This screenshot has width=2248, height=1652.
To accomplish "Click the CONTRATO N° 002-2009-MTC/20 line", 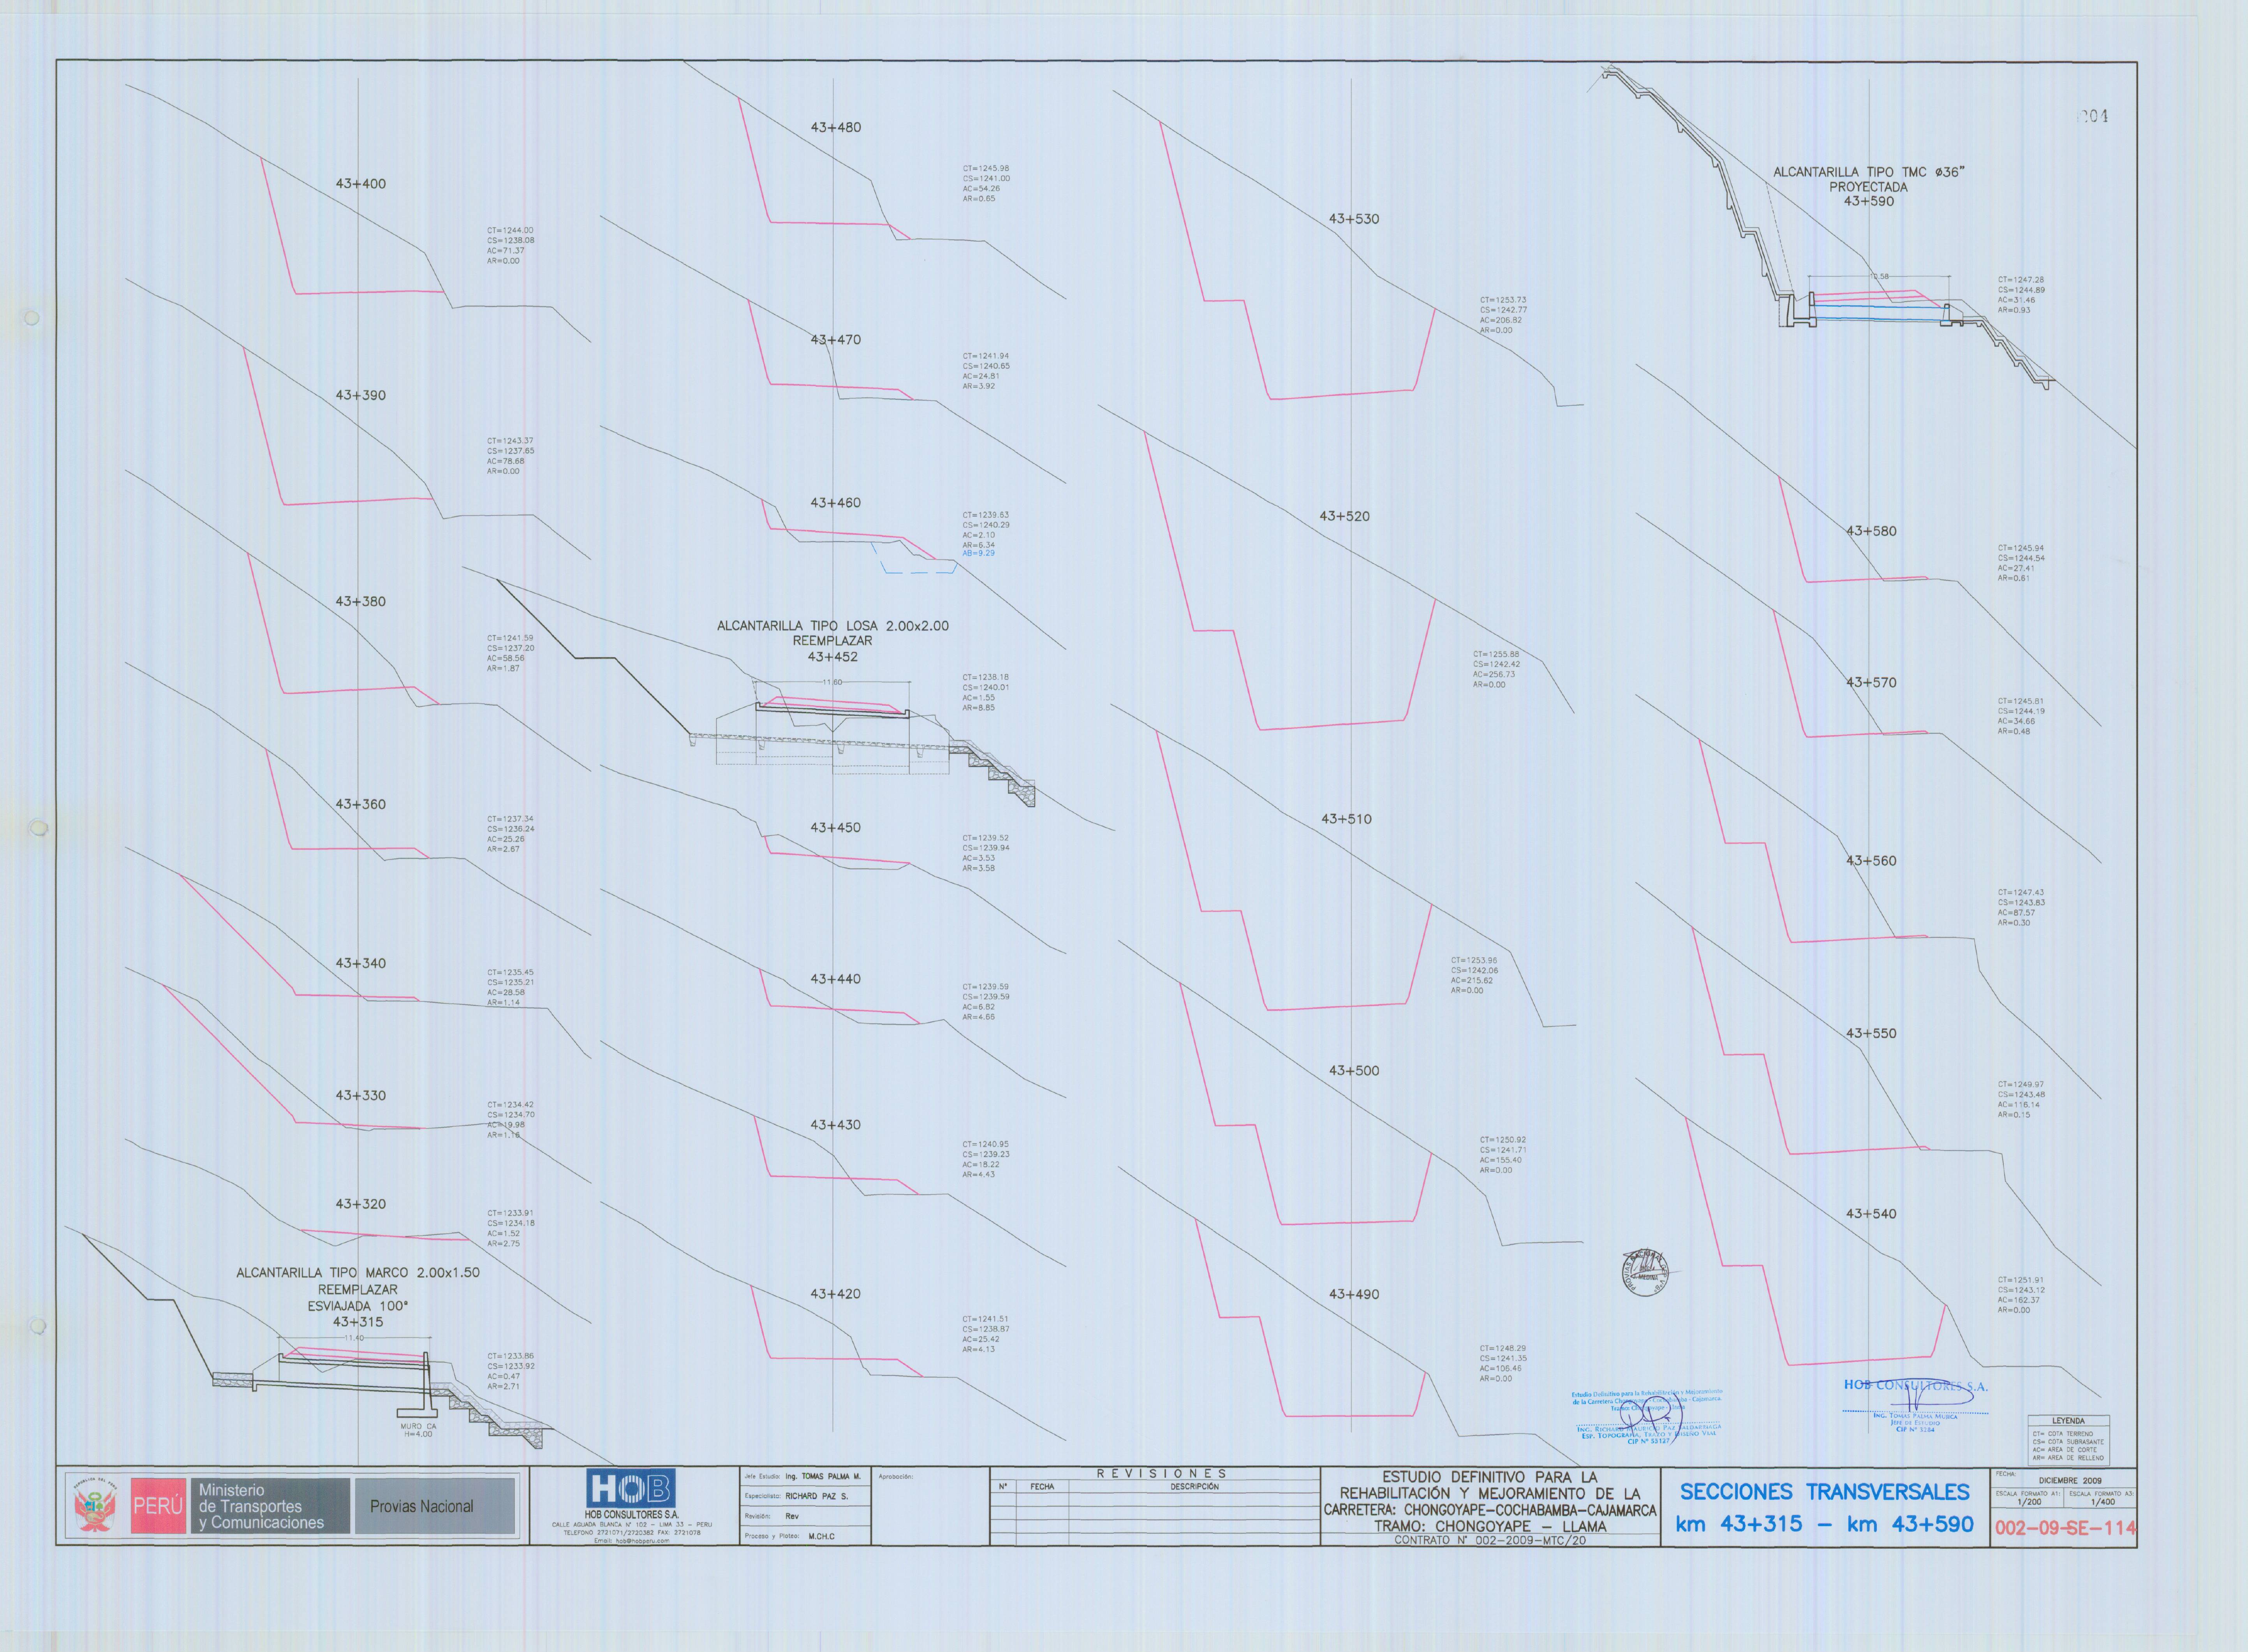I will [1490, 1541].
